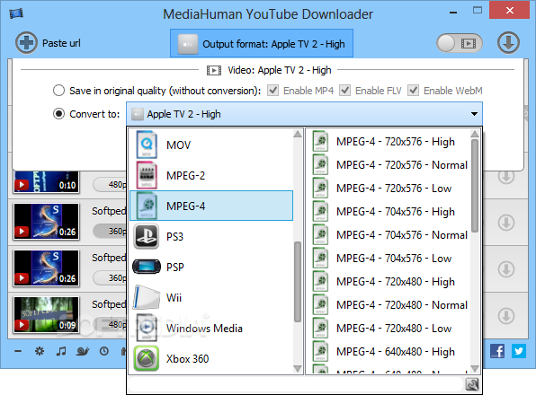Click the MOV QuickTime file icon
Image resolution: width=536 pixels, height=395 pixels.
[x=147, y=145]
